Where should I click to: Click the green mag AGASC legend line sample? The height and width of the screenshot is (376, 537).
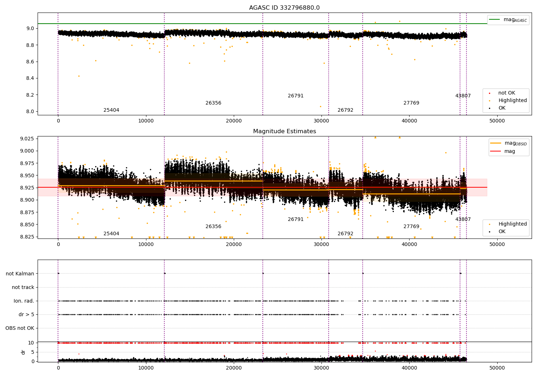495,20
